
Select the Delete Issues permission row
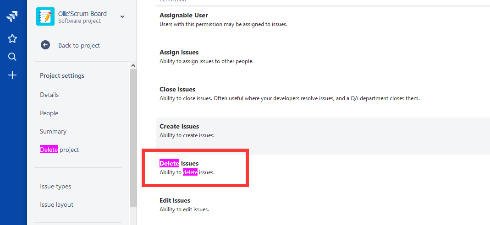point(323,168)
